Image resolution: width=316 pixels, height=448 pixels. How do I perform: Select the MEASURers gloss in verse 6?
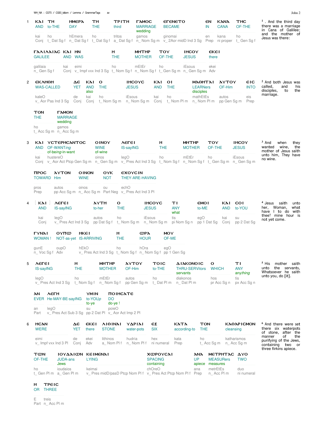(x=219, y=359)
